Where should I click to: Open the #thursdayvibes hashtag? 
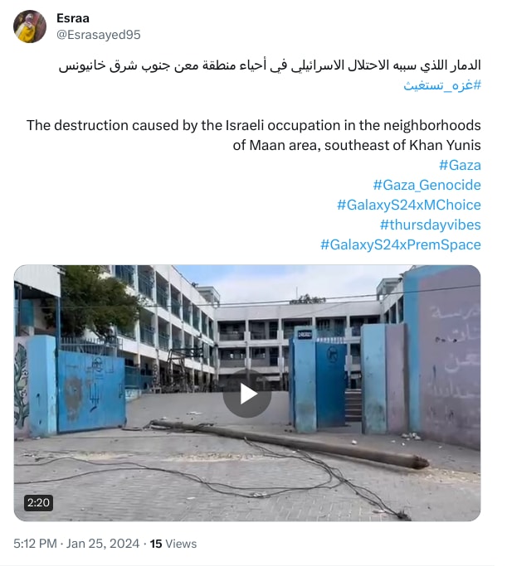430,225
